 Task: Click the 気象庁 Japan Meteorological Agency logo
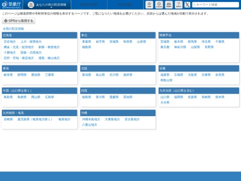12,5
